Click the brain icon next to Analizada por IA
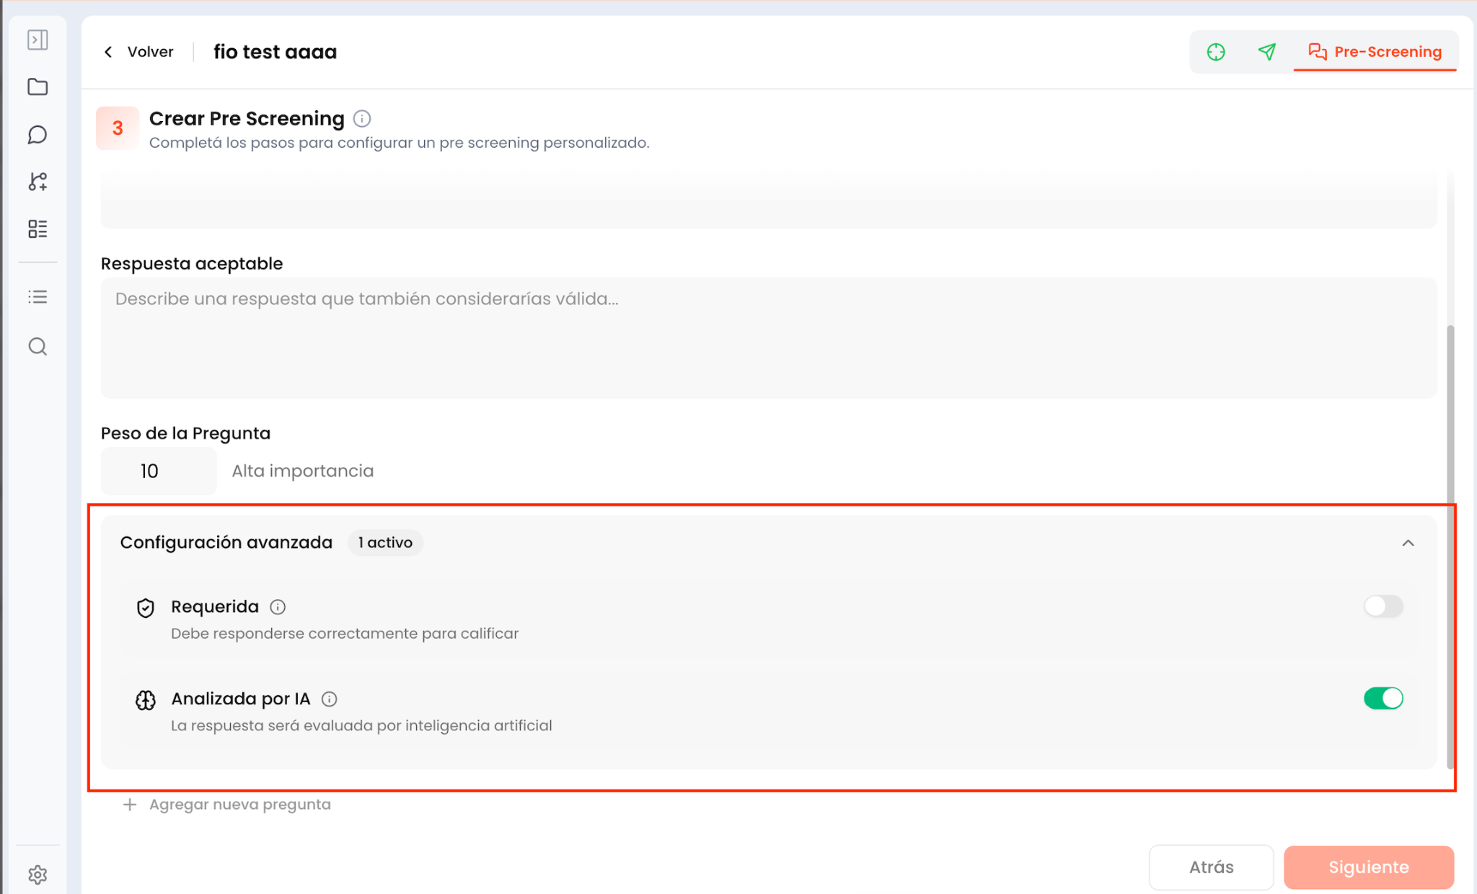This screenshot has width=1477, height=894. tap(146, 700)
